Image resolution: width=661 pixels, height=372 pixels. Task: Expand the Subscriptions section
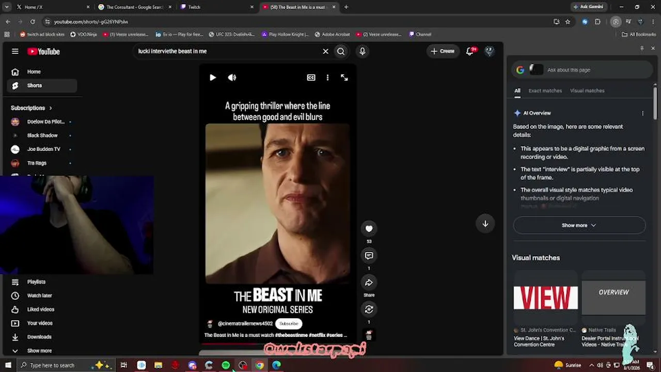pos(32,108)
